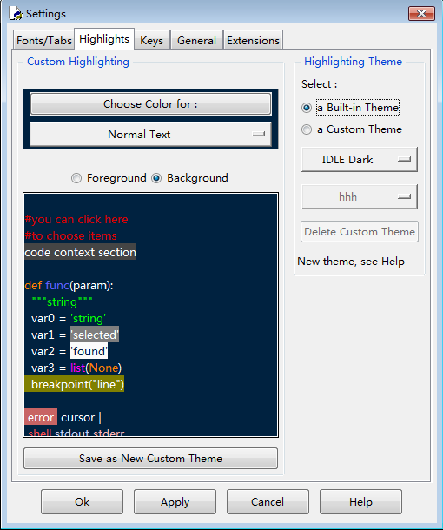Click the '#you can click here' comment line
443x530 pixels.
(x=76, y=219)
